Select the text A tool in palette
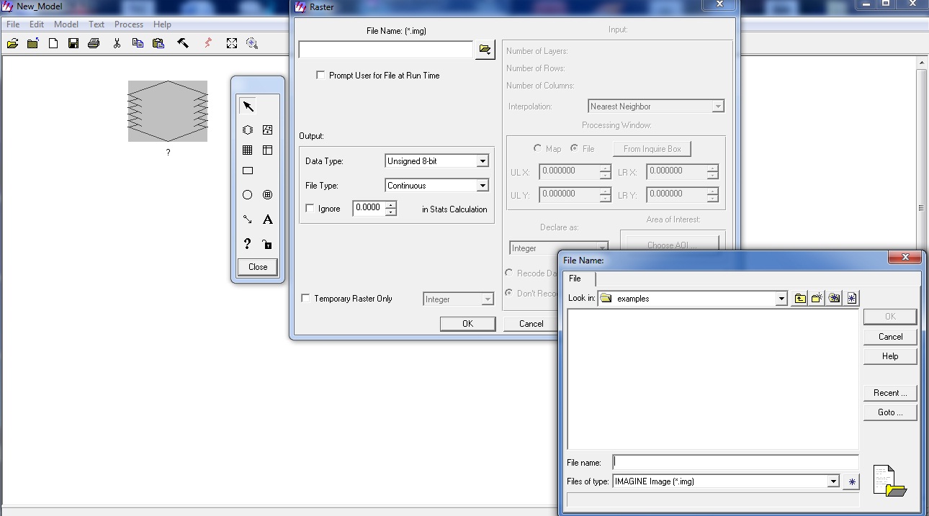The image size is (929, 516). (267, 219)
